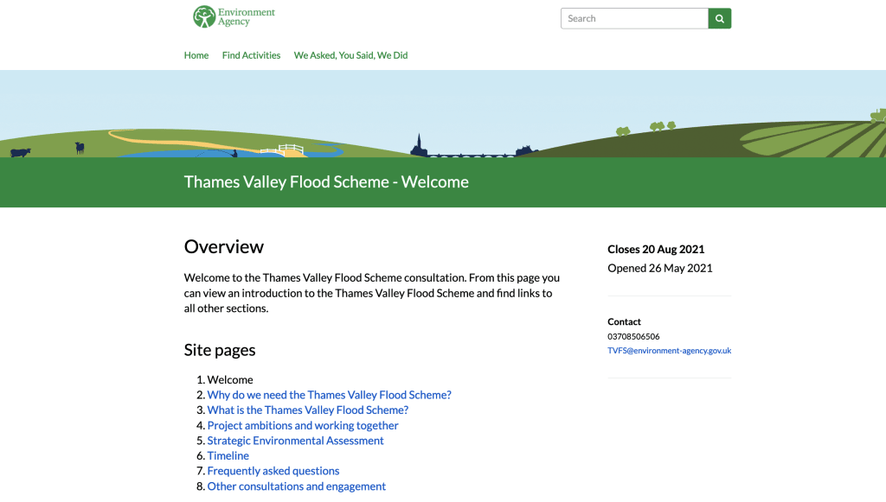
Task: Open the Home navigation link
Action: (x=196, y=55)
